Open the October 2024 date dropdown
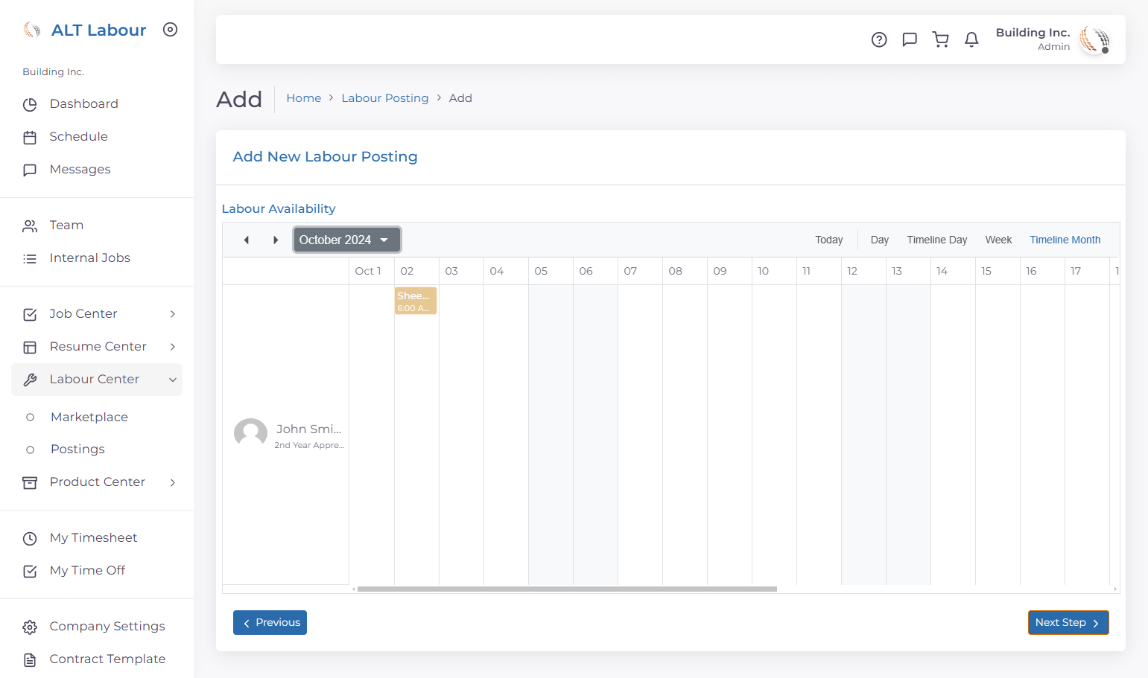Image resolution: width=1148 pixels, height=678 pixels. coord(346,240)
